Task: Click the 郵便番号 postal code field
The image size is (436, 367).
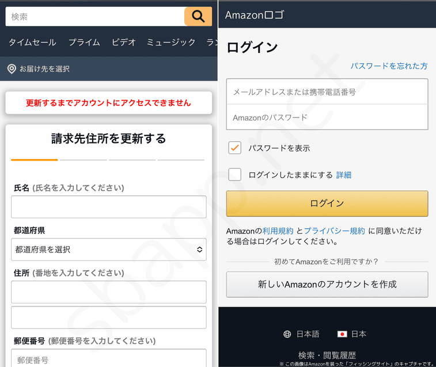Action: [109, 359]
